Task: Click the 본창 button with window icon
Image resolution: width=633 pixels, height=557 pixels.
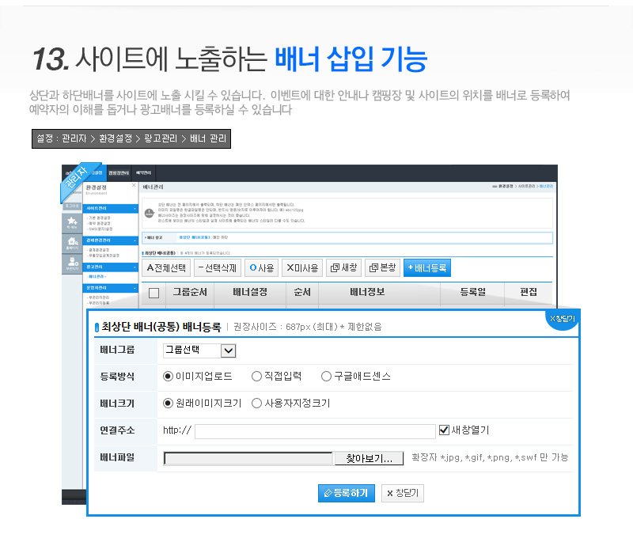Action: (x=382, y=268)
